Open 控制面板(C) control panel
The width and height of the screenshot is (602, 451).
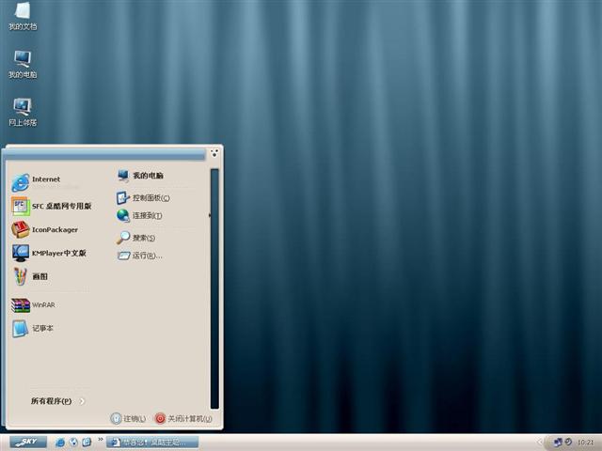(x=143, y=198)
